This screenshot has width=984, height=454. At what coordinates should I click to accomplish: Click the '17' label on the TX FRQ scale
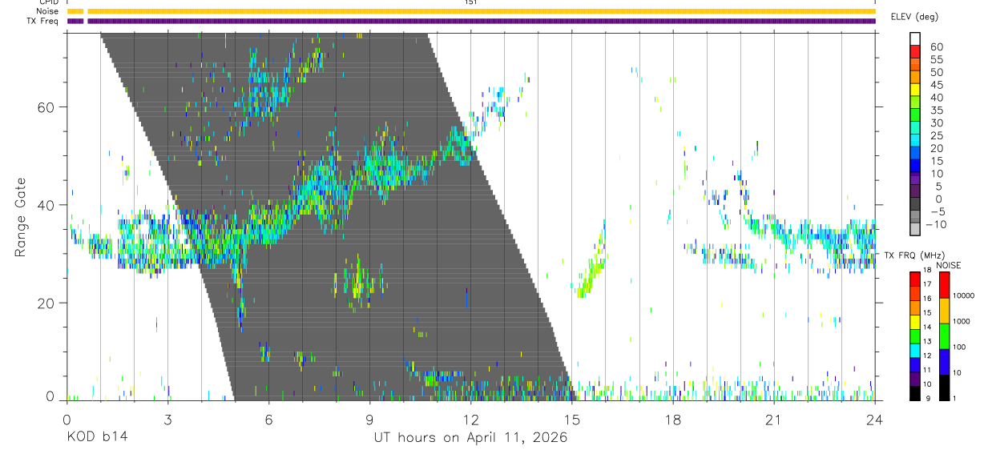[x=927, y=284]
